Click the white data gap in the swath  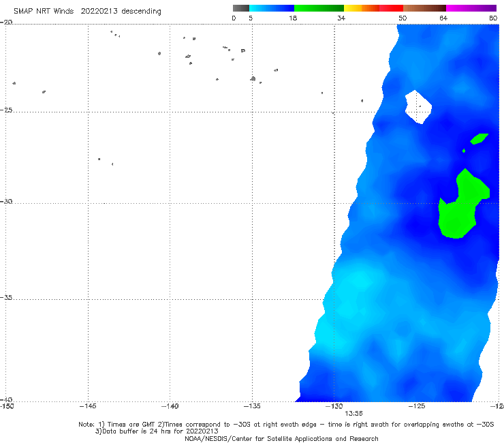click(418, 107)
